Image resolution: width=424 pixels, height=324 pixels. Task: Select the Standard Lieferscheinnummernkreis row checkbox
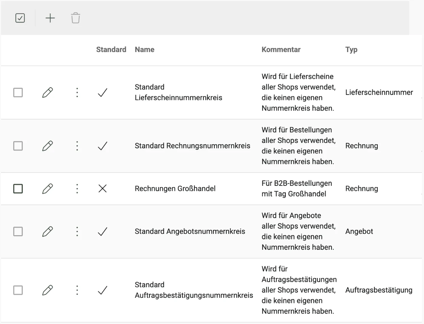(x=18, y=93)
